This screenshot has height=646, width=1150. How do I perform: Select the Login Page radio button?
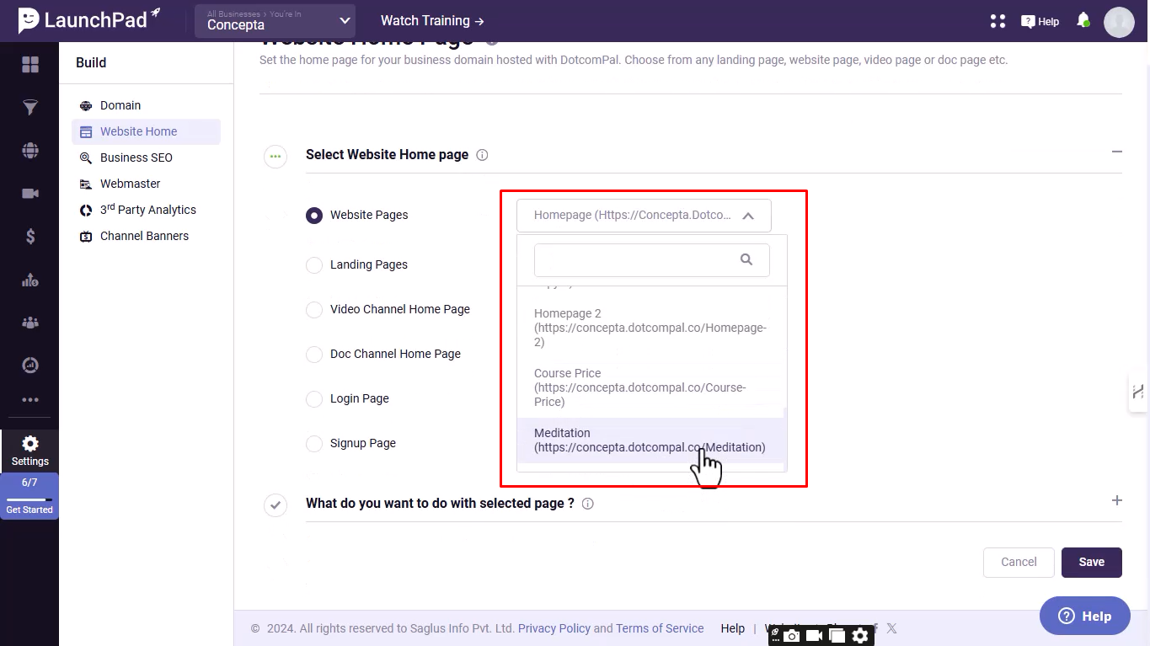click(314, 399)
